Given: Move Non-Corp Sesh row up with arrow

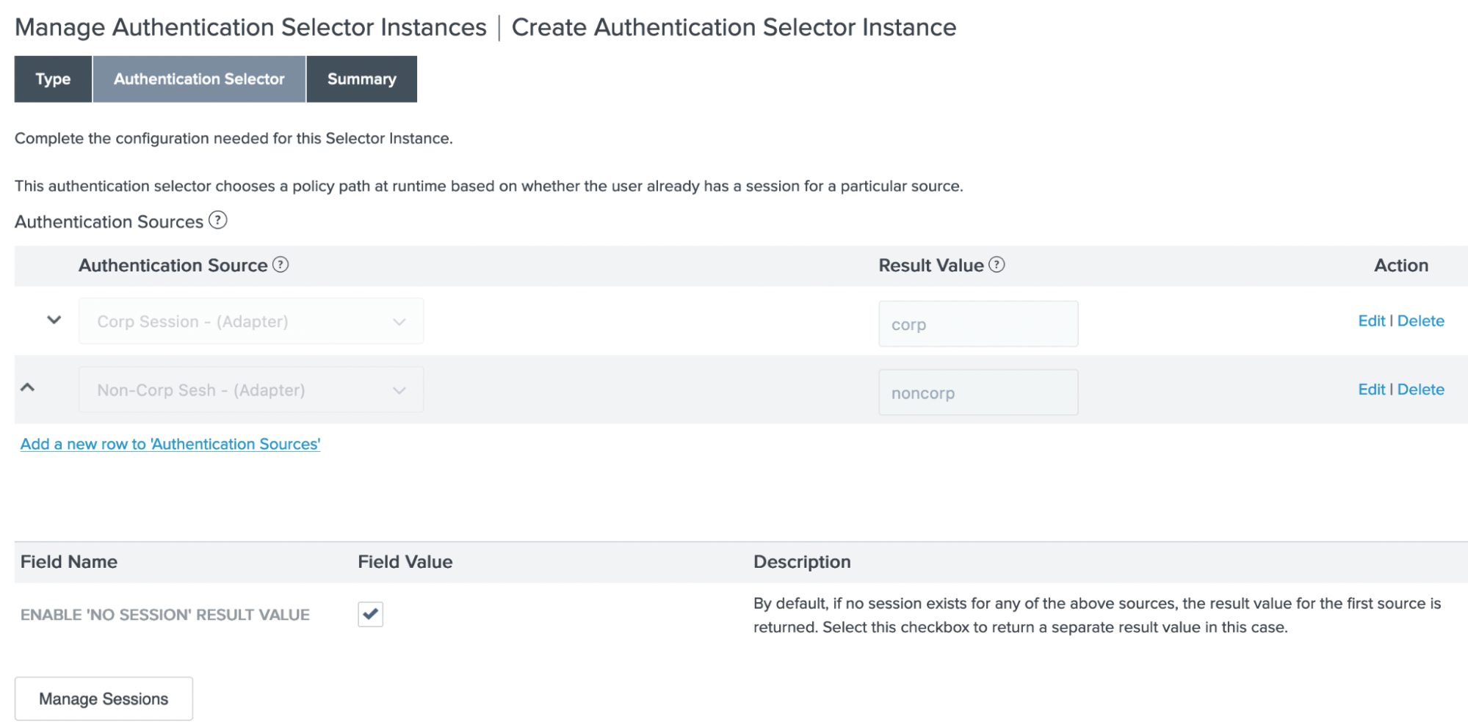Looking at the screenshot, I should coord(28,387).
